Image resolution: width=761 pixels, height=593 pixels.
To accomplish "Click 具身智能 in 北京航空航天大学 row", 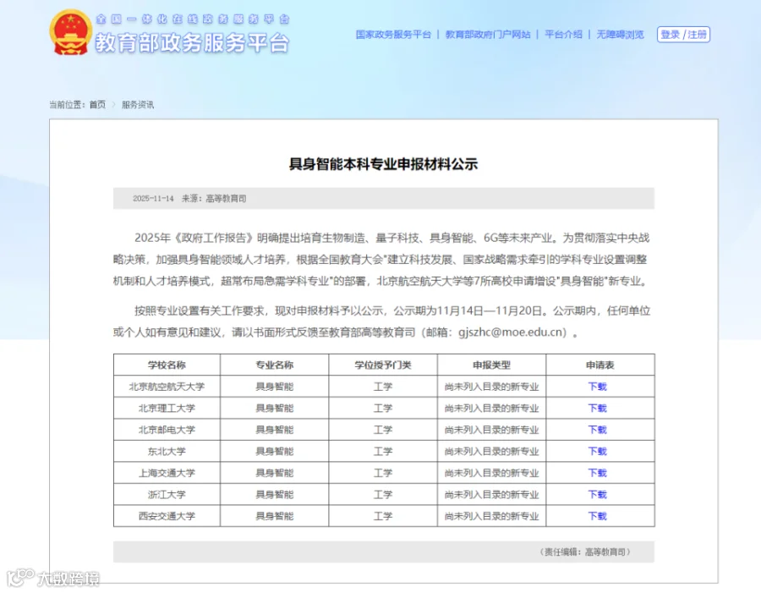I will (x=275, y=387).
